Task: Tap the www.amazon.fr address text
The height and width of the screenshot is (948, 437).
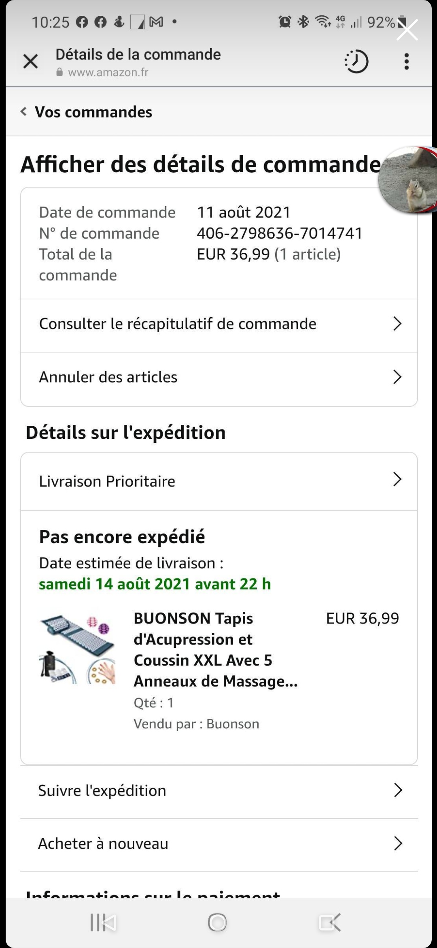Action: (108, 73)
